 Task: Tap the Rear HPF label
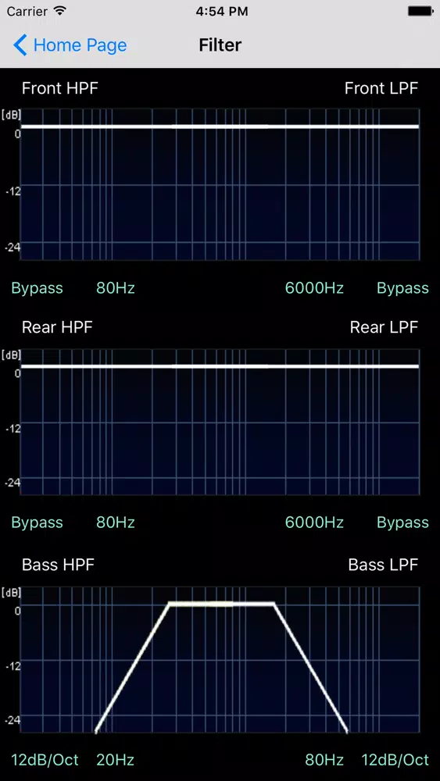(x=57, y=327)
